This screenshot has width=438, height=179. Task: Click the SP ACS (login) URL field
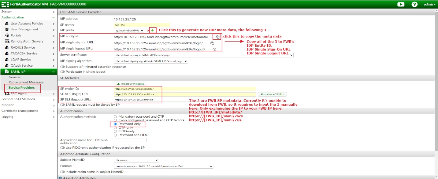[x=185, y=94]
